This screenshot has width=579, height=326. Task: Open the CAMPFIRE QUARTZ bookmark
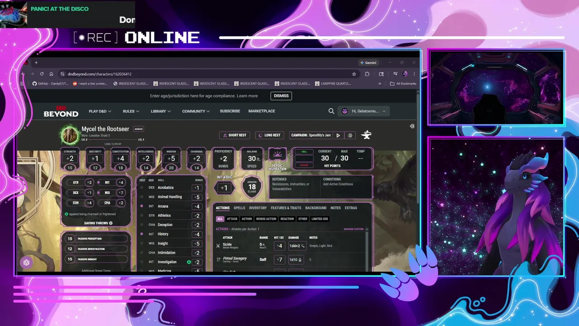pos(333,83)
